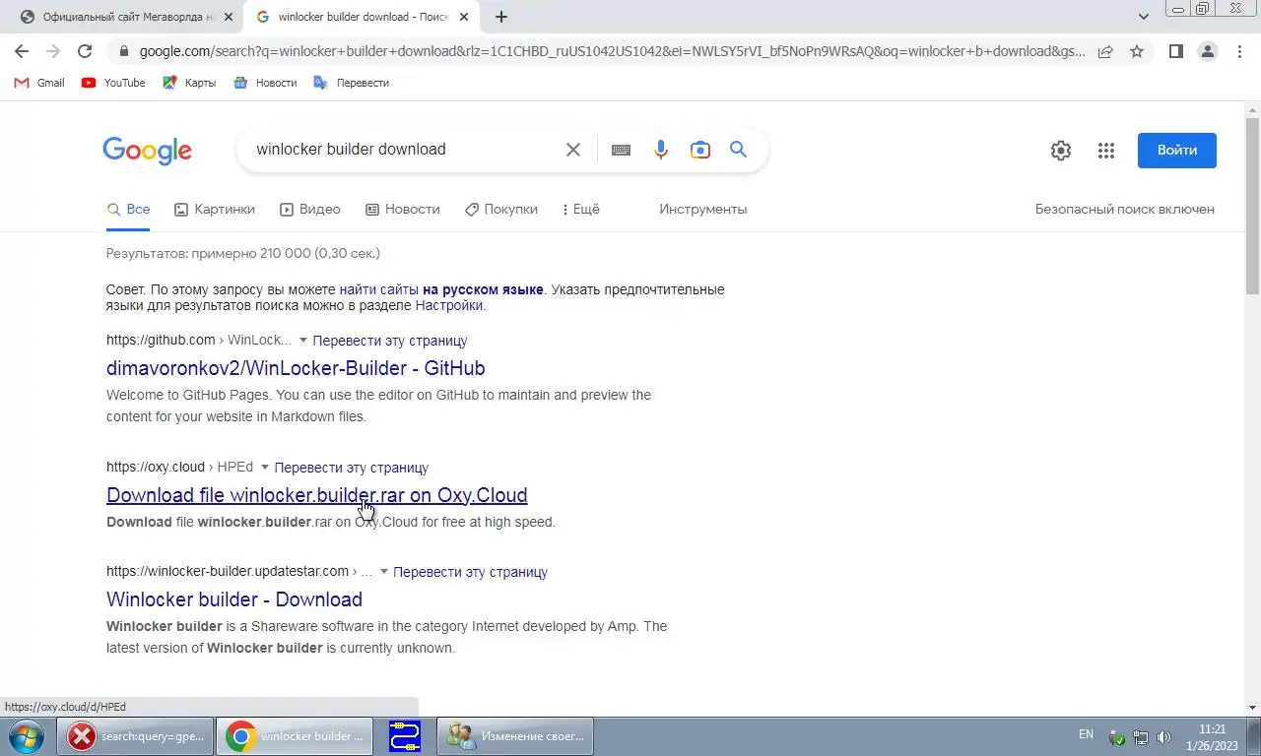Search by image with camera icon
Screen dimensions: 1261x756
[x=700, y=150]
